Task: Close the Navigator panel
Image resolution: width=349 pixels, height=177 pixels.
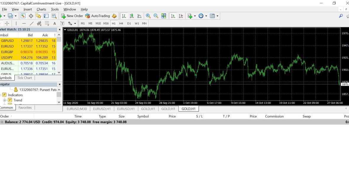Action: (59, 84)
